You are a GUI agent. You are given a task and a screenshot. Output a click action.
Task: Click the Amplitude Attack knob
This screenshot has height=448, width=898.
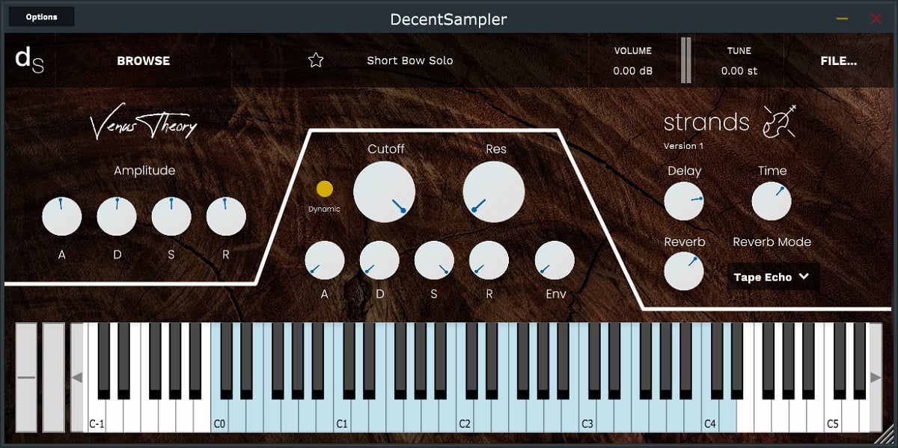coord(62,216)
